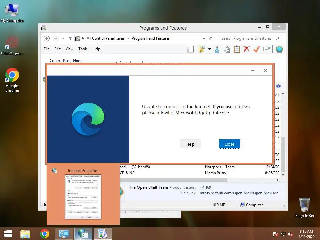
Task: Open Google Chrome from the taskbar
Action: [x=45, y=234]
